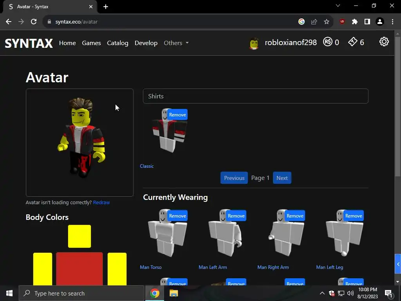401x301 pixels.
Task: Click the Windows taskbar search box
Action: tap(81, 293)
